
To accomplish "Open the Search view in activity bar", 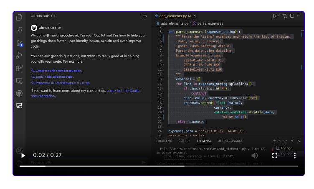I will pos(19,30).
